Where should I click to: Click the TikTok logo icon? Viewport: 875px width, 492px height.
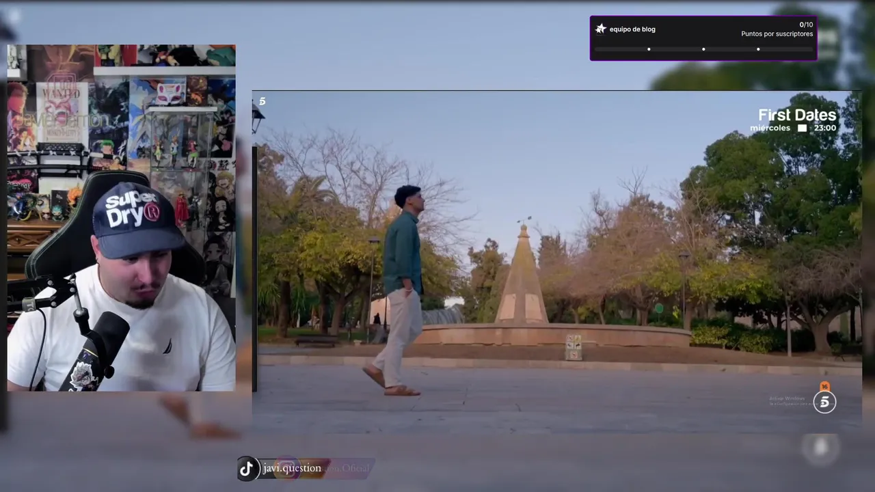[247, 468]
